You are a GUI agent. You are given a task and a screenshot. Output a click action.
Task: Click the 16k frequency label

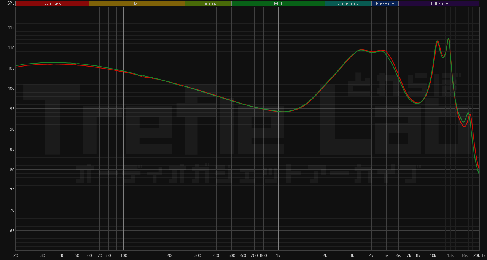point(465,255)
